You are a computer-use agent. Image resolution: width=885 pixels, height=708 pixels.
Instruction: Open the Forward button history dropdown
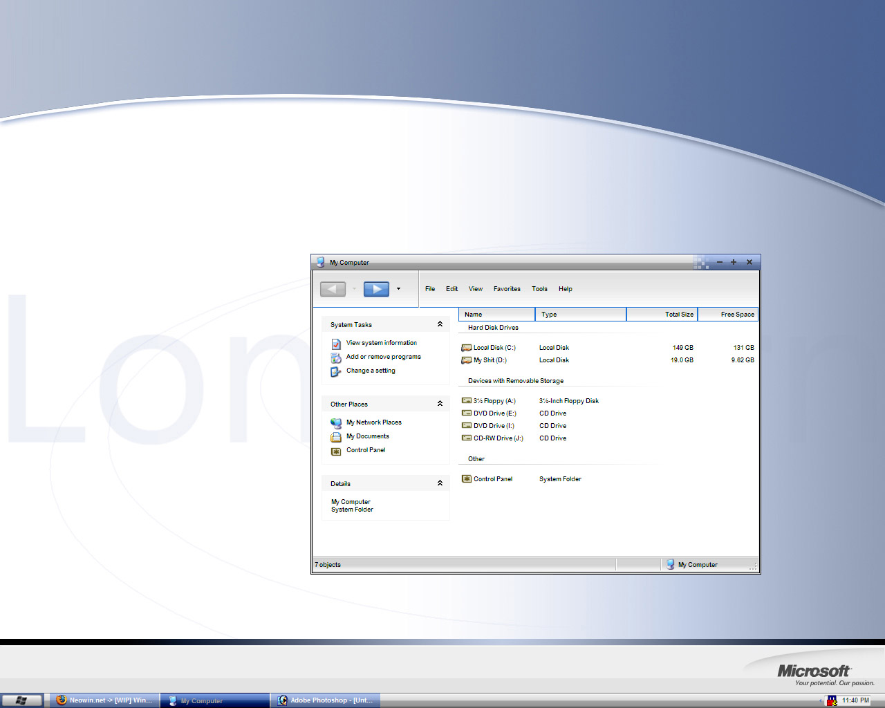point(398,289)
